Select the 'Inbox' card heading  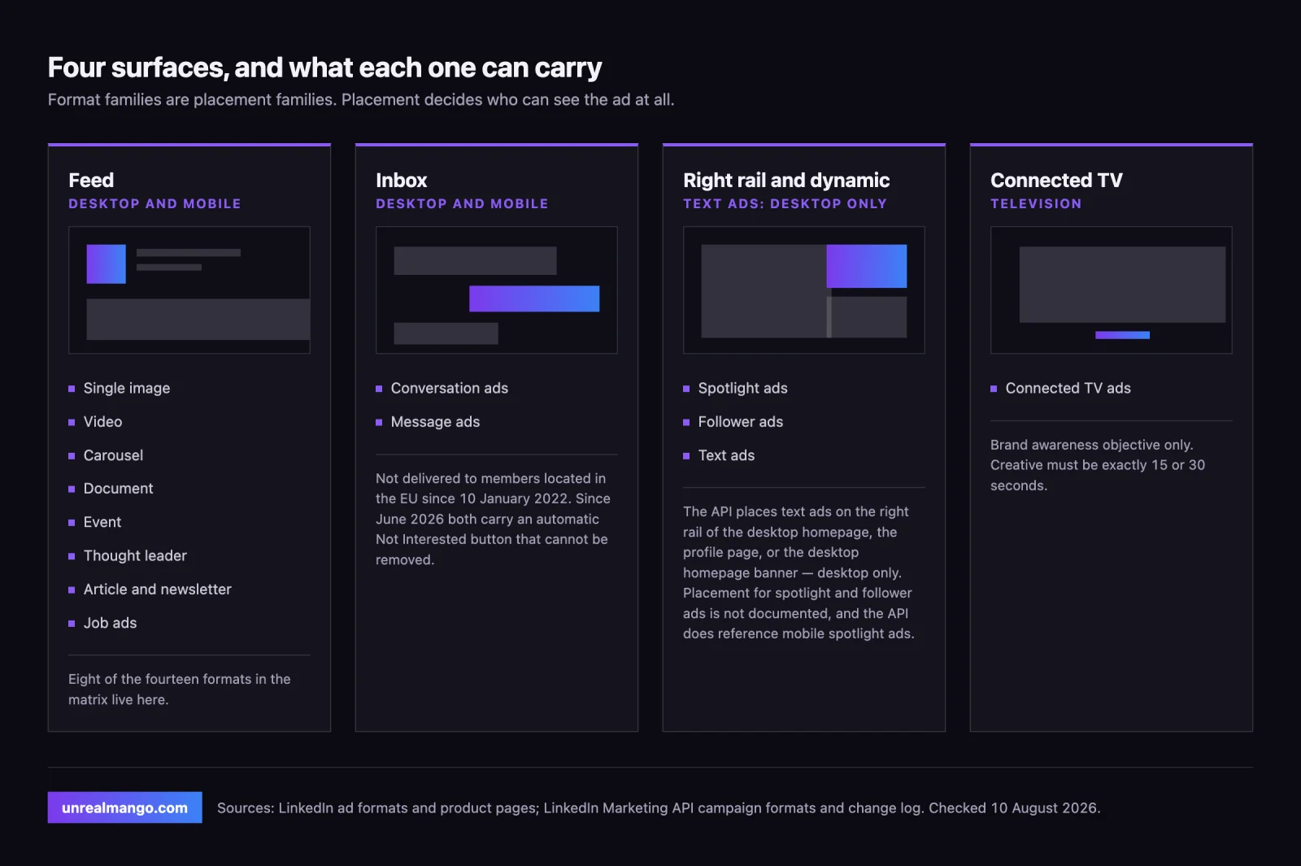click(x=402, y=180)
